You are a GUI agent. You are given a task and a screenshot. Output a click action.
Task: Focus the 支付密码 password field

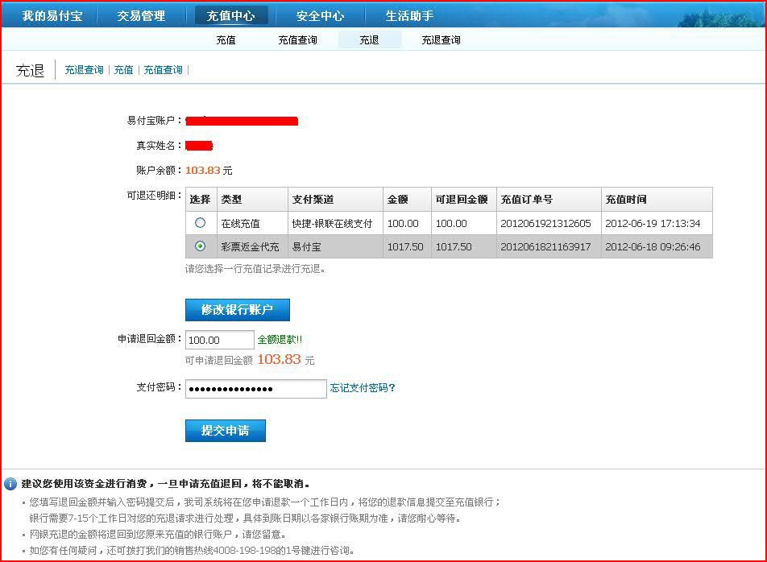255,389
